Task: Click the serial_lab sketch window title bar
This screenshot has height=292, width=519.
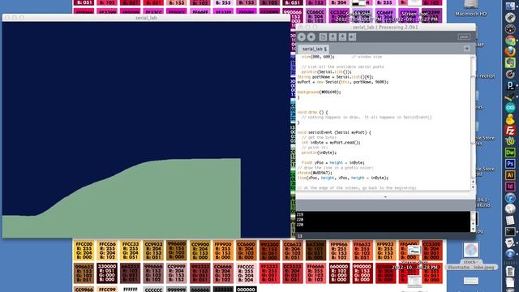Action: pos(146,18)
